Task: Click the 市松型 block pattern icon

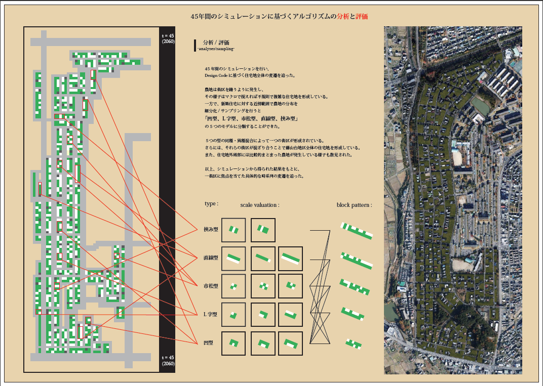Action: (355, 287)
